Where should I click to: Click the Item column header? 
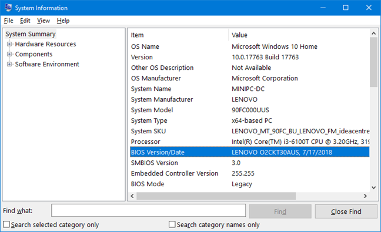click(x=179, y=35)
